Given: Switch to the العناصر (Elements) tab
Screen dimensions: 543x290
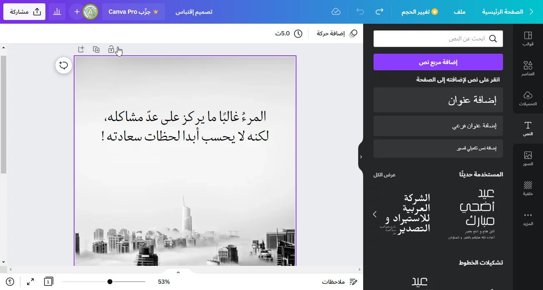Looking at the screenshot, I should pyautogui.click(x=528, y=69).
